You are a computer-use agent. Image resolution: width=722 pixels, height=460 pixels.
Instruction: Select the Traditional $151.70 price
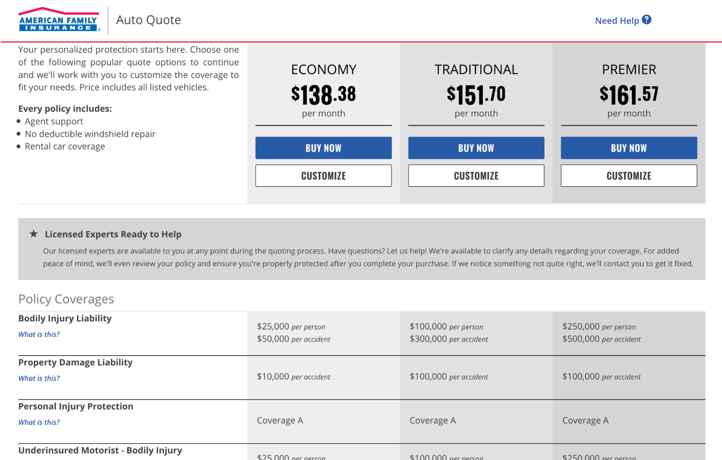click(x=476, y=94)
